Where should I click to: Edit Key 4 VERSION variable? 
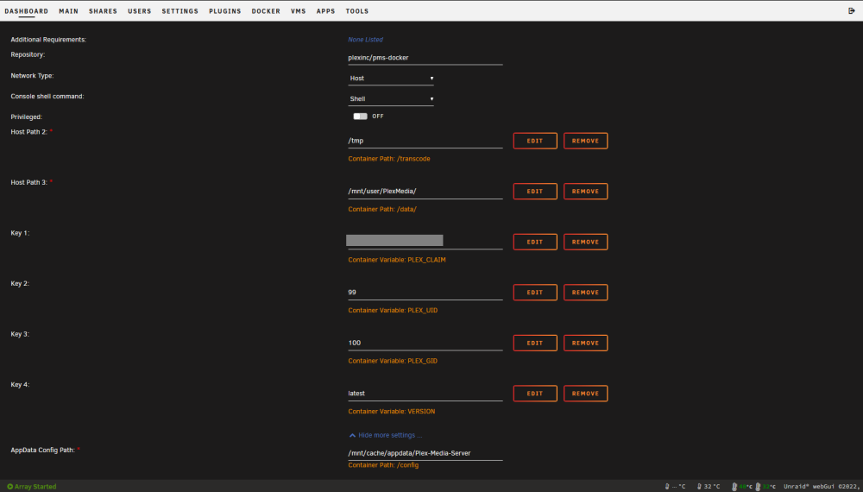(535, 394)
